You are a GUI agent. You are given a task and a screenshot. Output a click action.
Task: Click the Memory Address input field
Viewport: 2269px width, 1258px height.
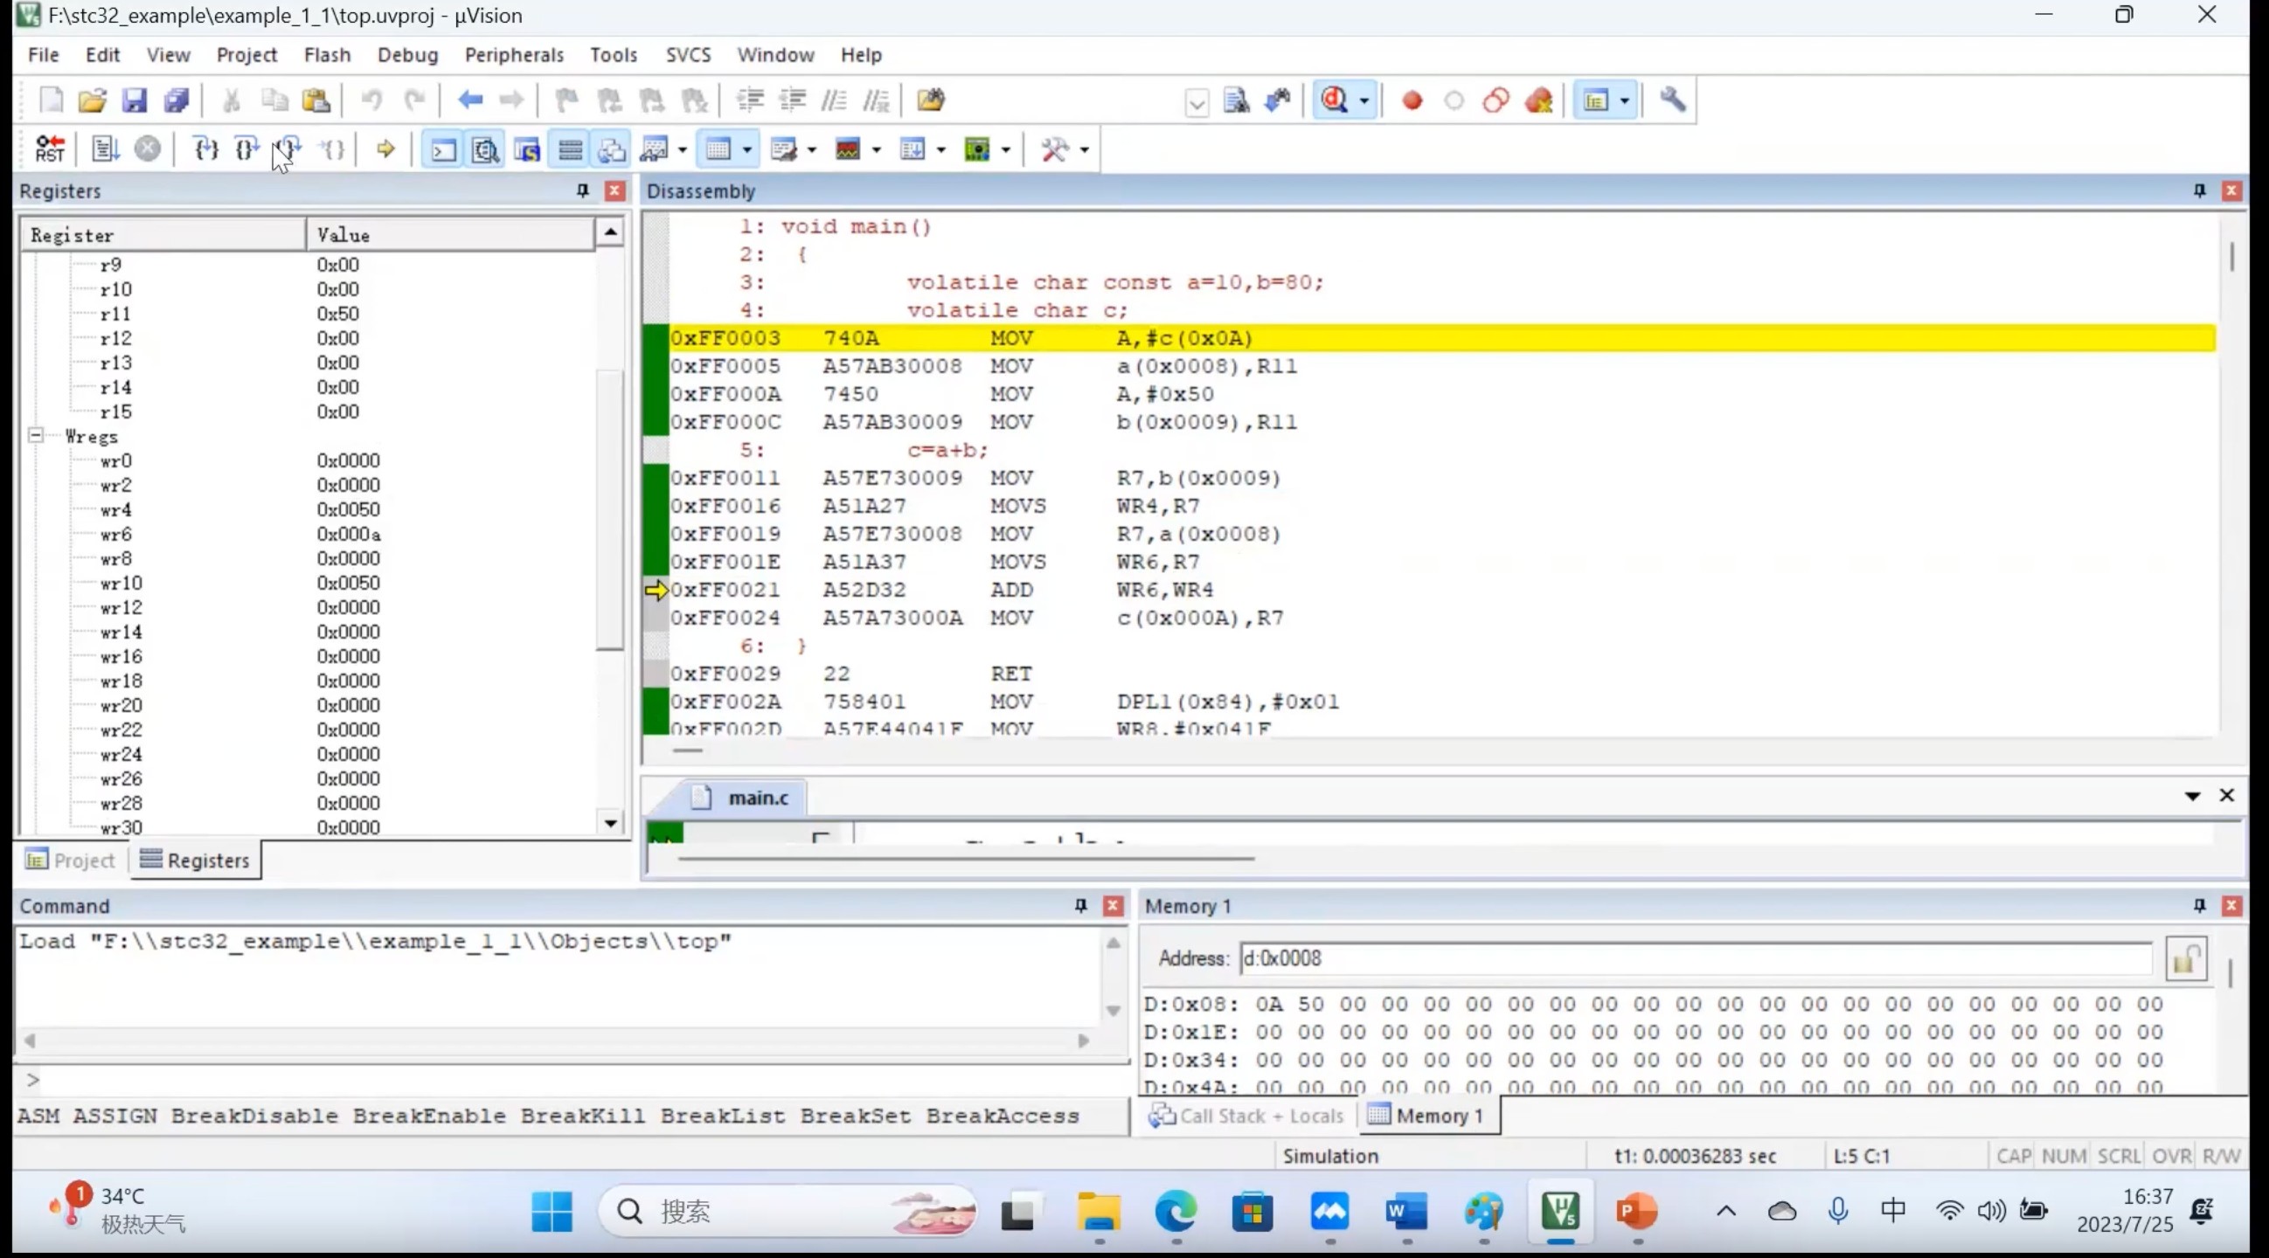pos(1697,958)
